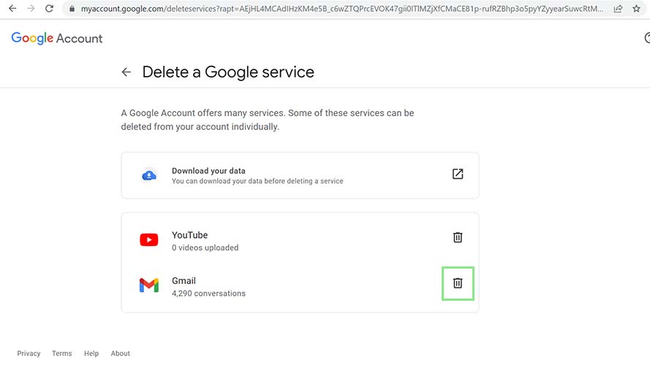650x365 pixels.
Task: Open the Help footer link
Action: [91, 353]
